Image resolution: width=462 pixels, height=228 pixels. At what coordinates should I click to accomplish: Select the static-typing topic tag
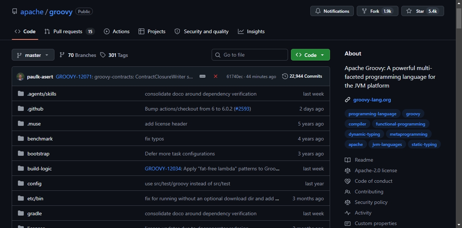pos(424,144)
